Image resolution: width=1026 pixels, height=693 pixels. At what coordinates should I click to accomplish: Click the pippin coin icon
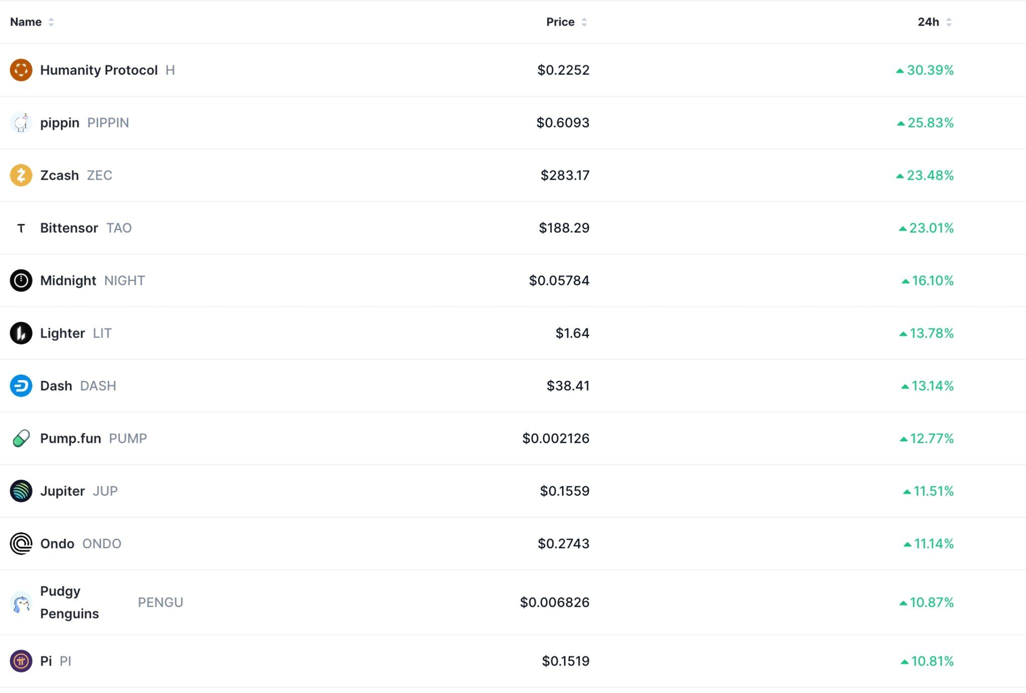[x=21, y=123]
